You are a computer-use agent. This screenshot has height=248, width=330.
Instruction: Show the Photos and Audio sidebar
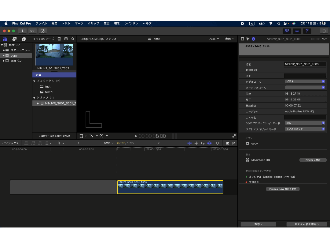tap(14, 39)
